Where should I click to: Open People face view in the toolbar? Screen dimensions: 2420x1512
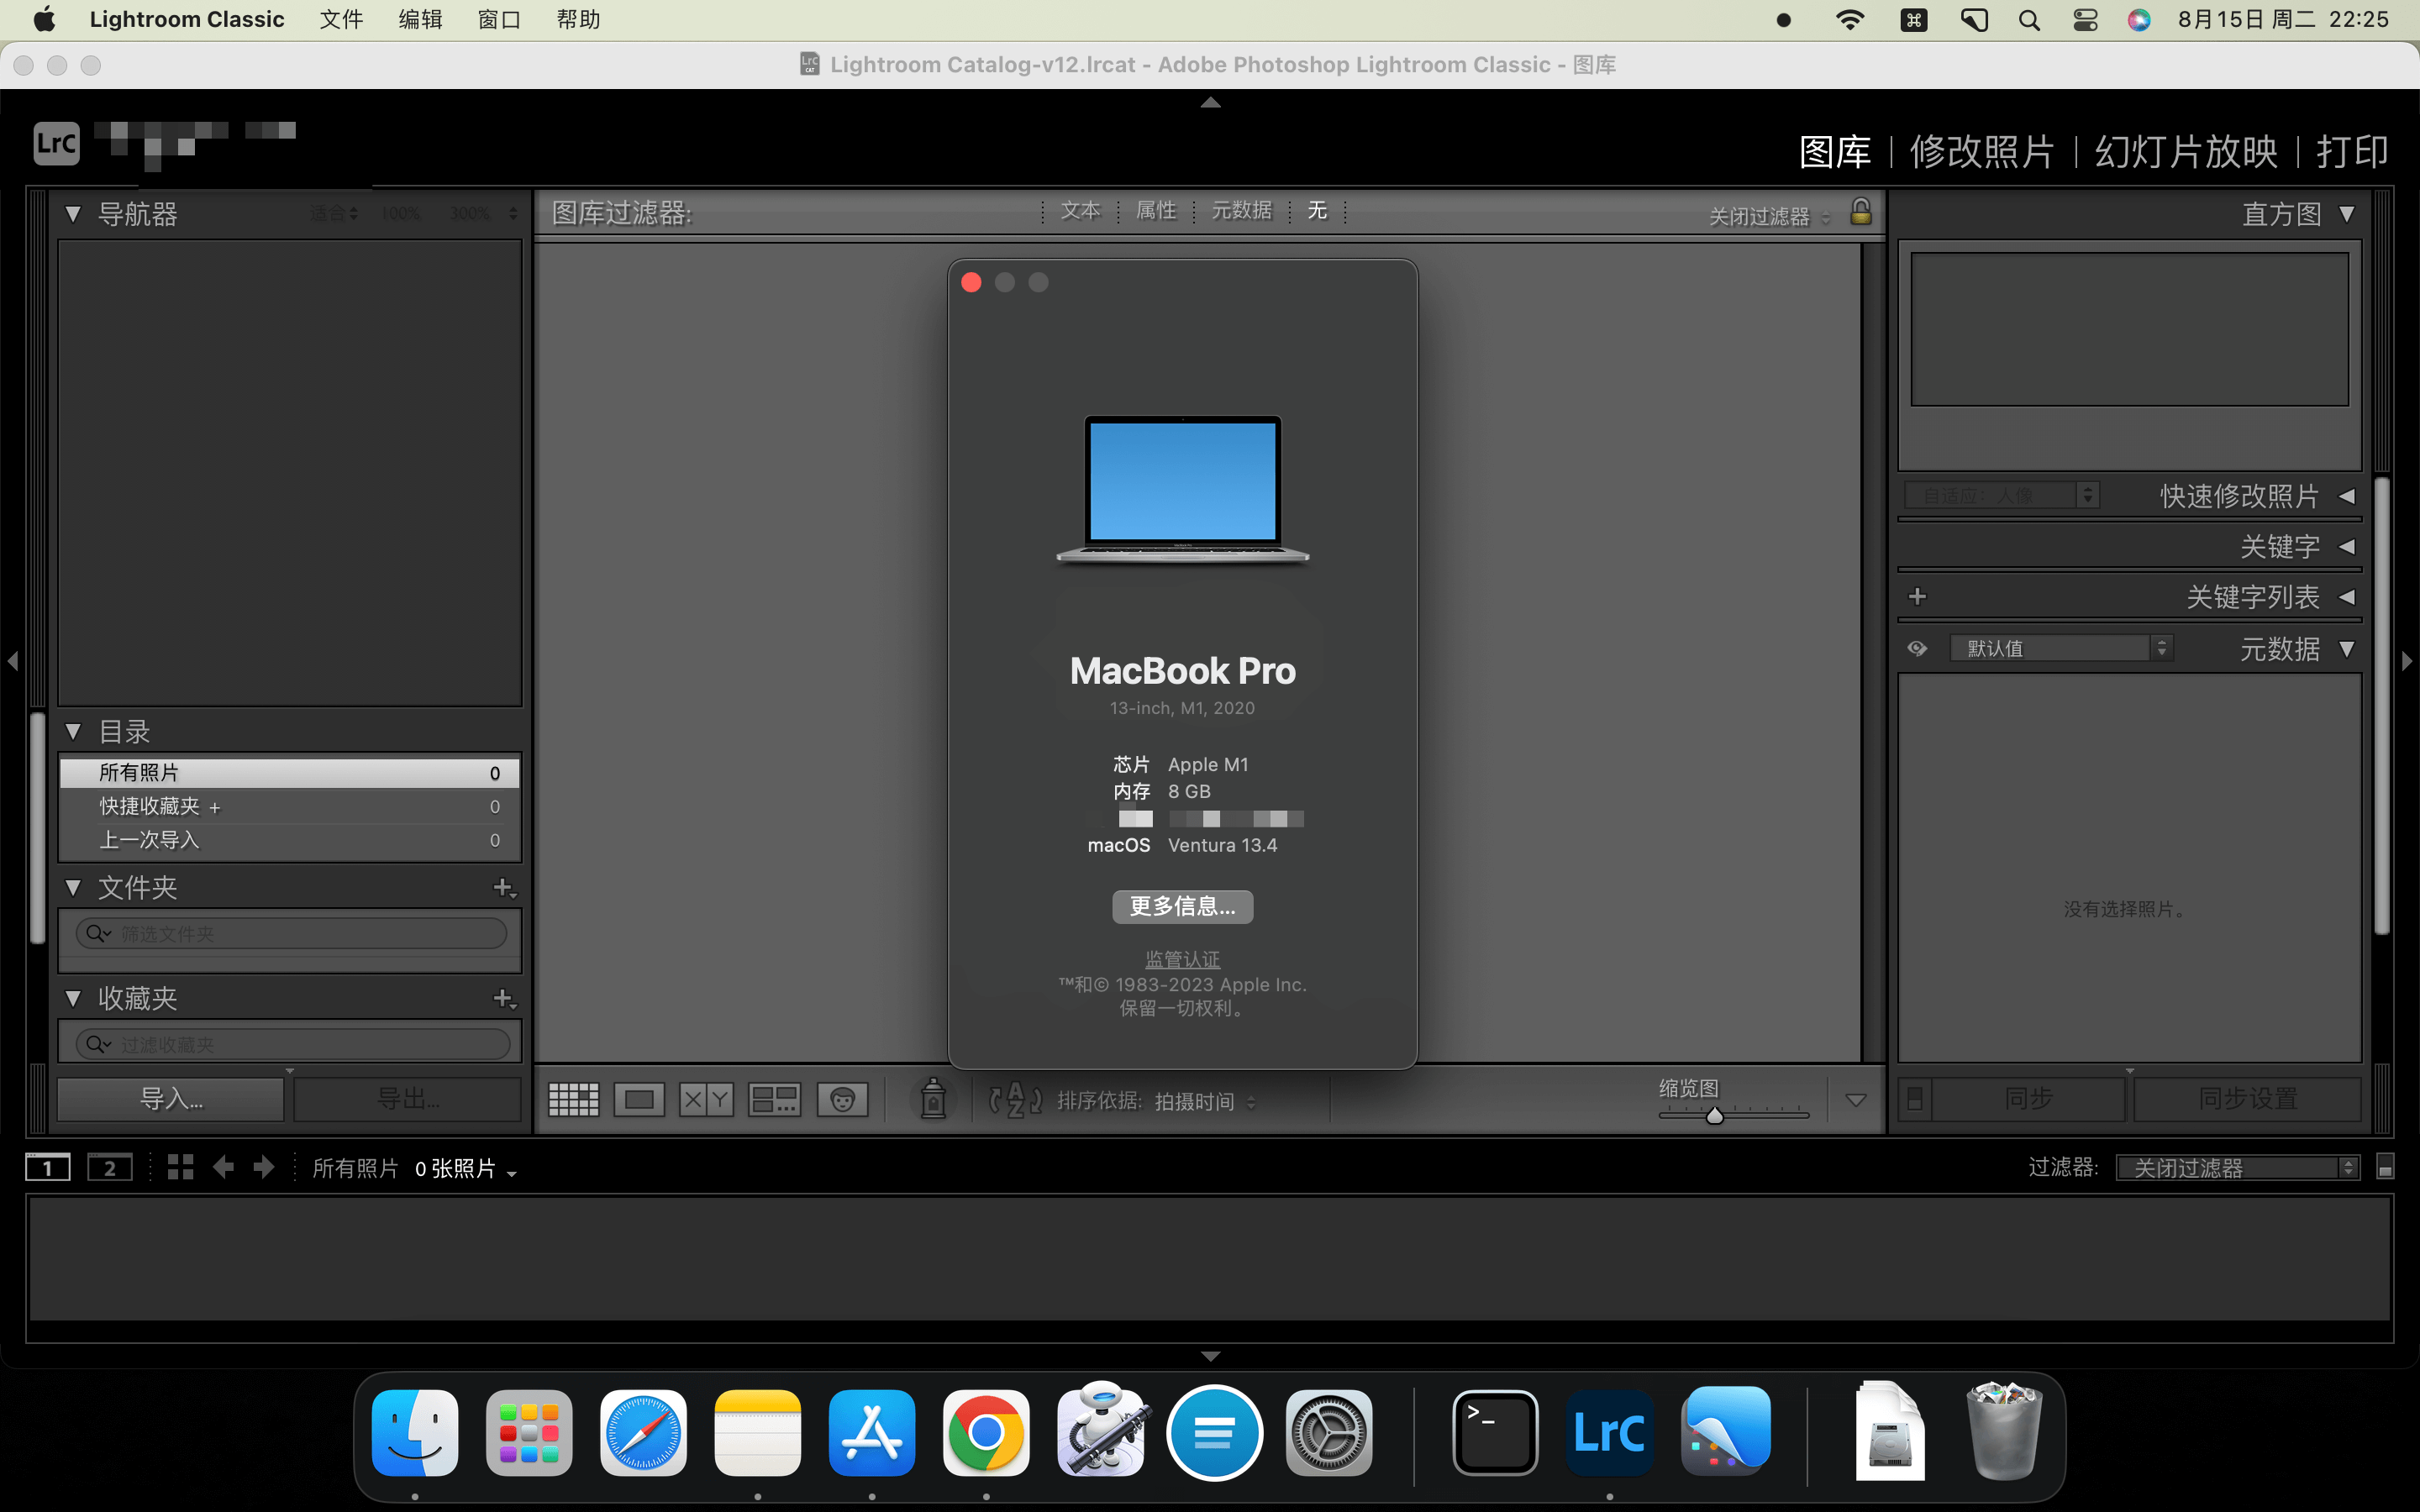pos(842,1100)
